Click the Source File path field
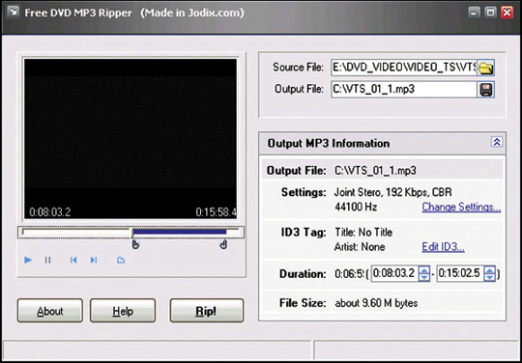Image resolution: width=522 pixels, height=363 pixels. [x=404, y=68]
